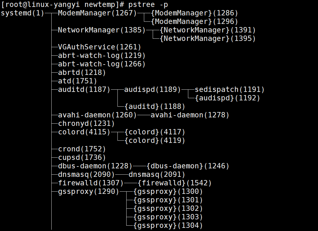
Task: Select the ModemManager(1267) process entry
Action: pyautogui.click(x=97, y=13)
